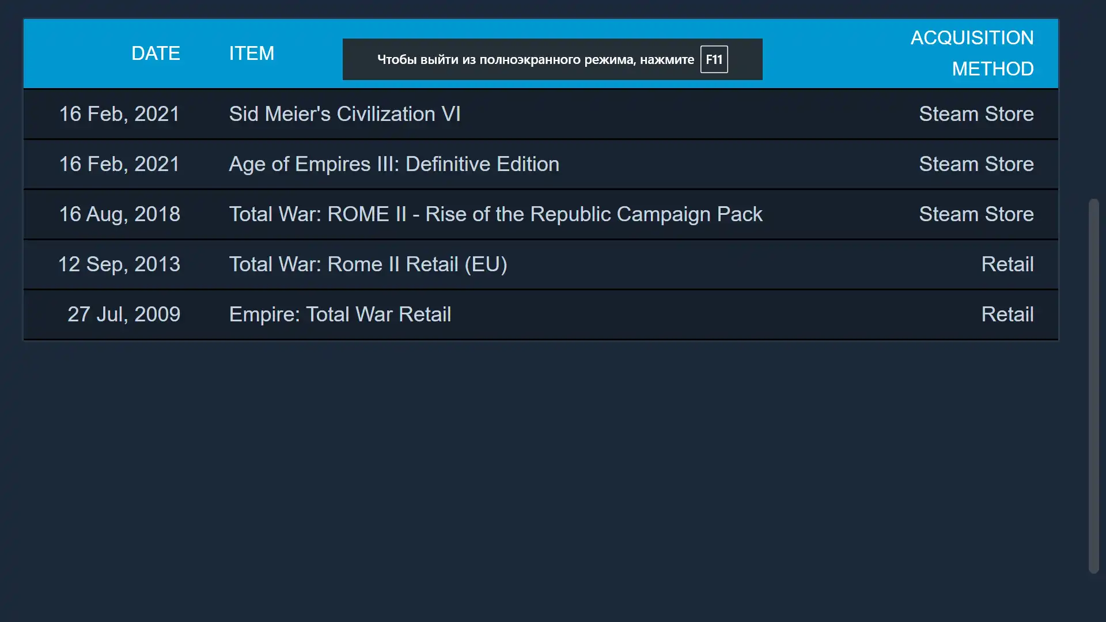Click the 16 Feb, 2021 date for Civilization VI
Screen dimensions: 1106x622
120,114
